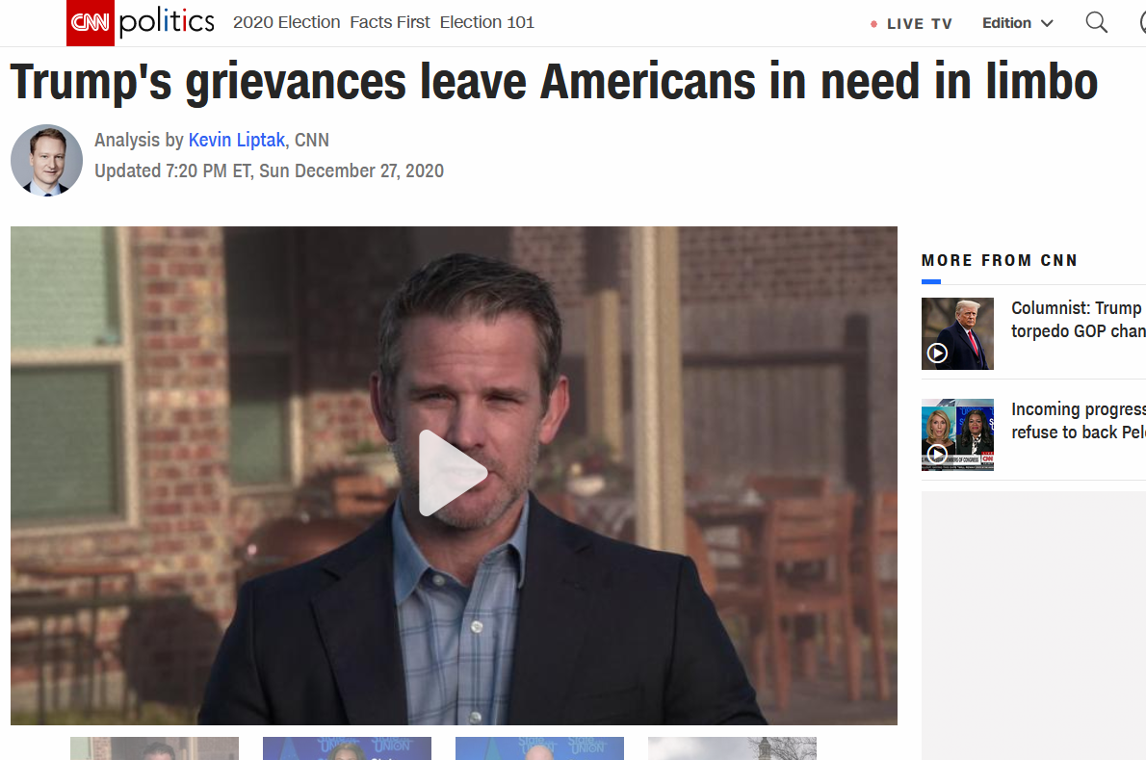Open Incoming progressives refuse headline
The image size is (1146, 760).
(1078, 420)
